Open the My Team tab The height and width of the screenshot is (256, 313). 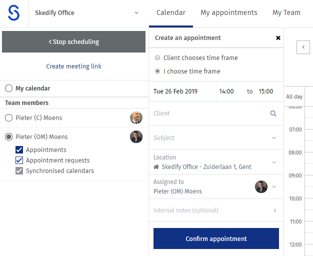[286, 13]
